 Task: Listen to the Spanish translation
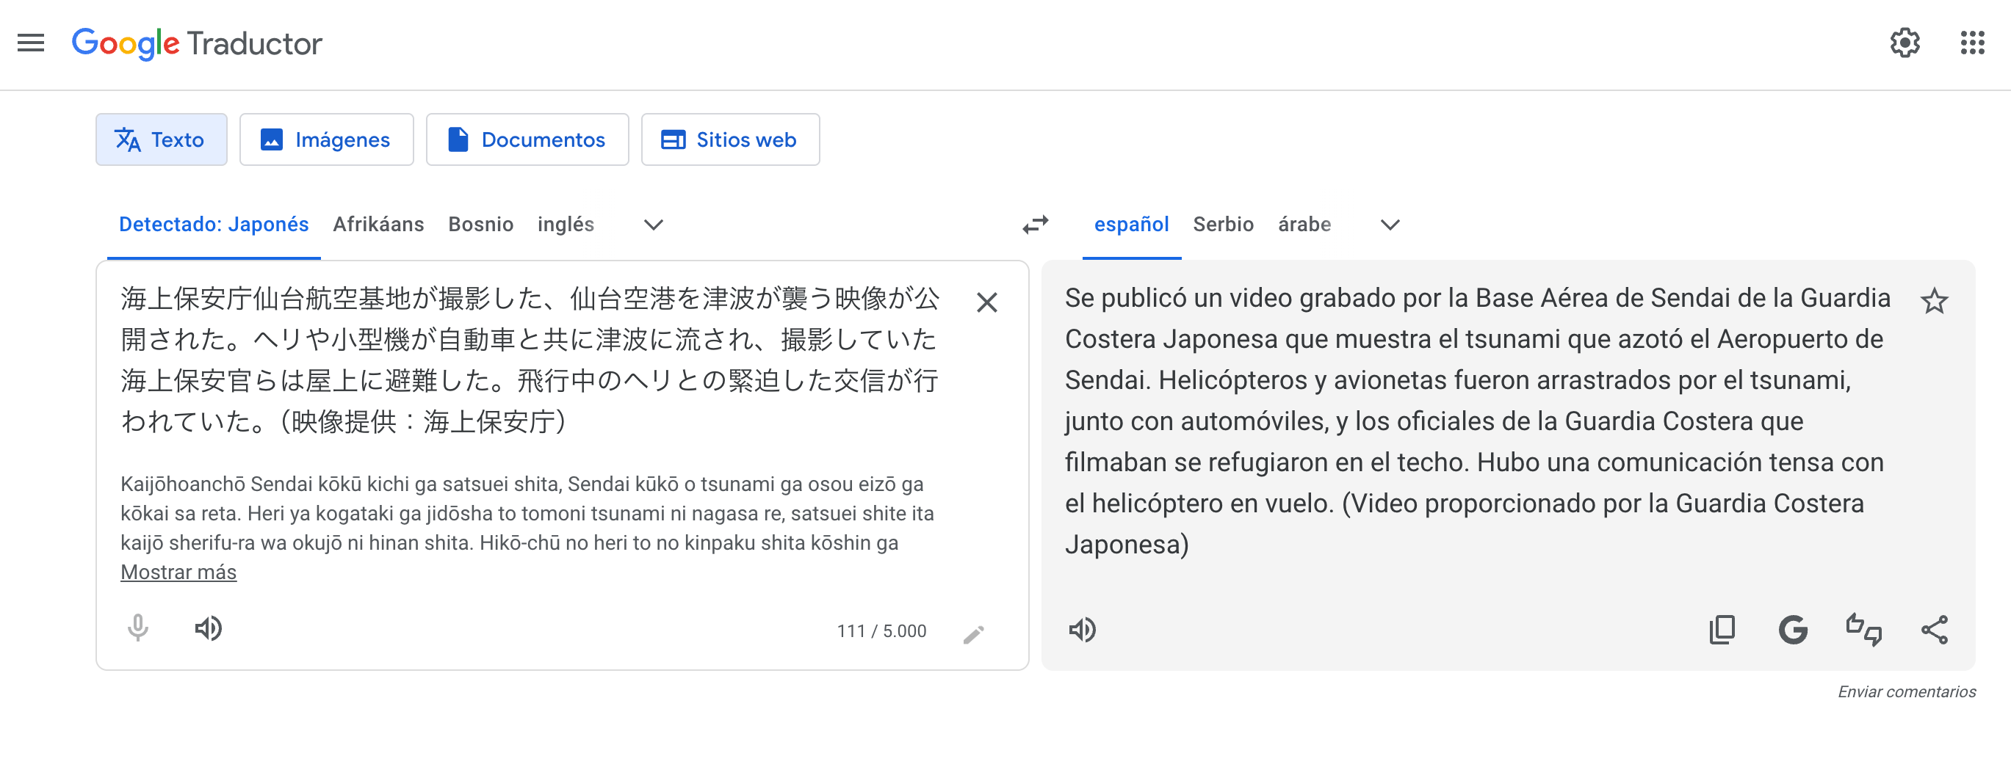pos(1082,630)
